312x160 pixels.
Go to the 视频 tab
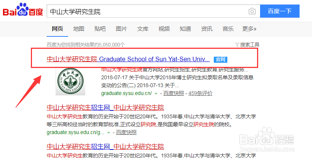164,29
